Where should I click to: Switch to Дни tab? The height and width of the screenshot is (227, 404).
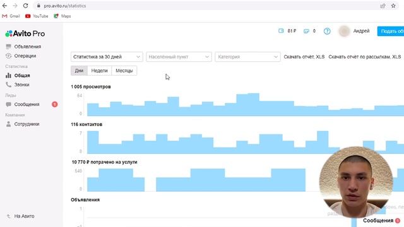pos(79,71)
